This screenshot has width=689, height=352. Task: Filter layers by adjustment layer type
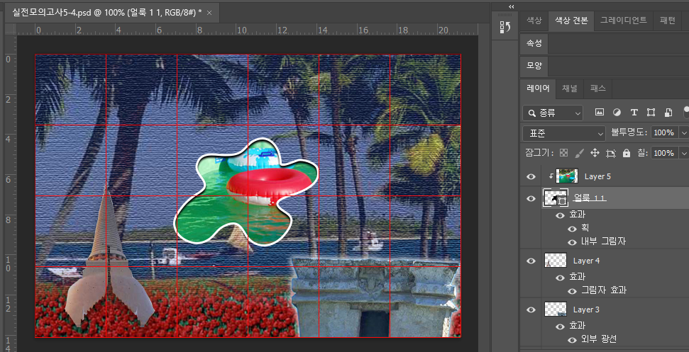(616, 113)
